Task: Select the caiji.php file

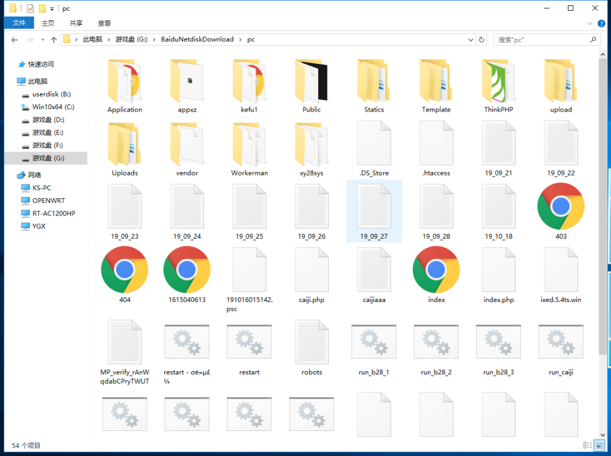Action: pos(311,276)
